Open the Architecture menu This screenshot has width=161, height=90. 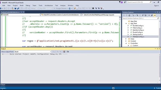[49, 5]
